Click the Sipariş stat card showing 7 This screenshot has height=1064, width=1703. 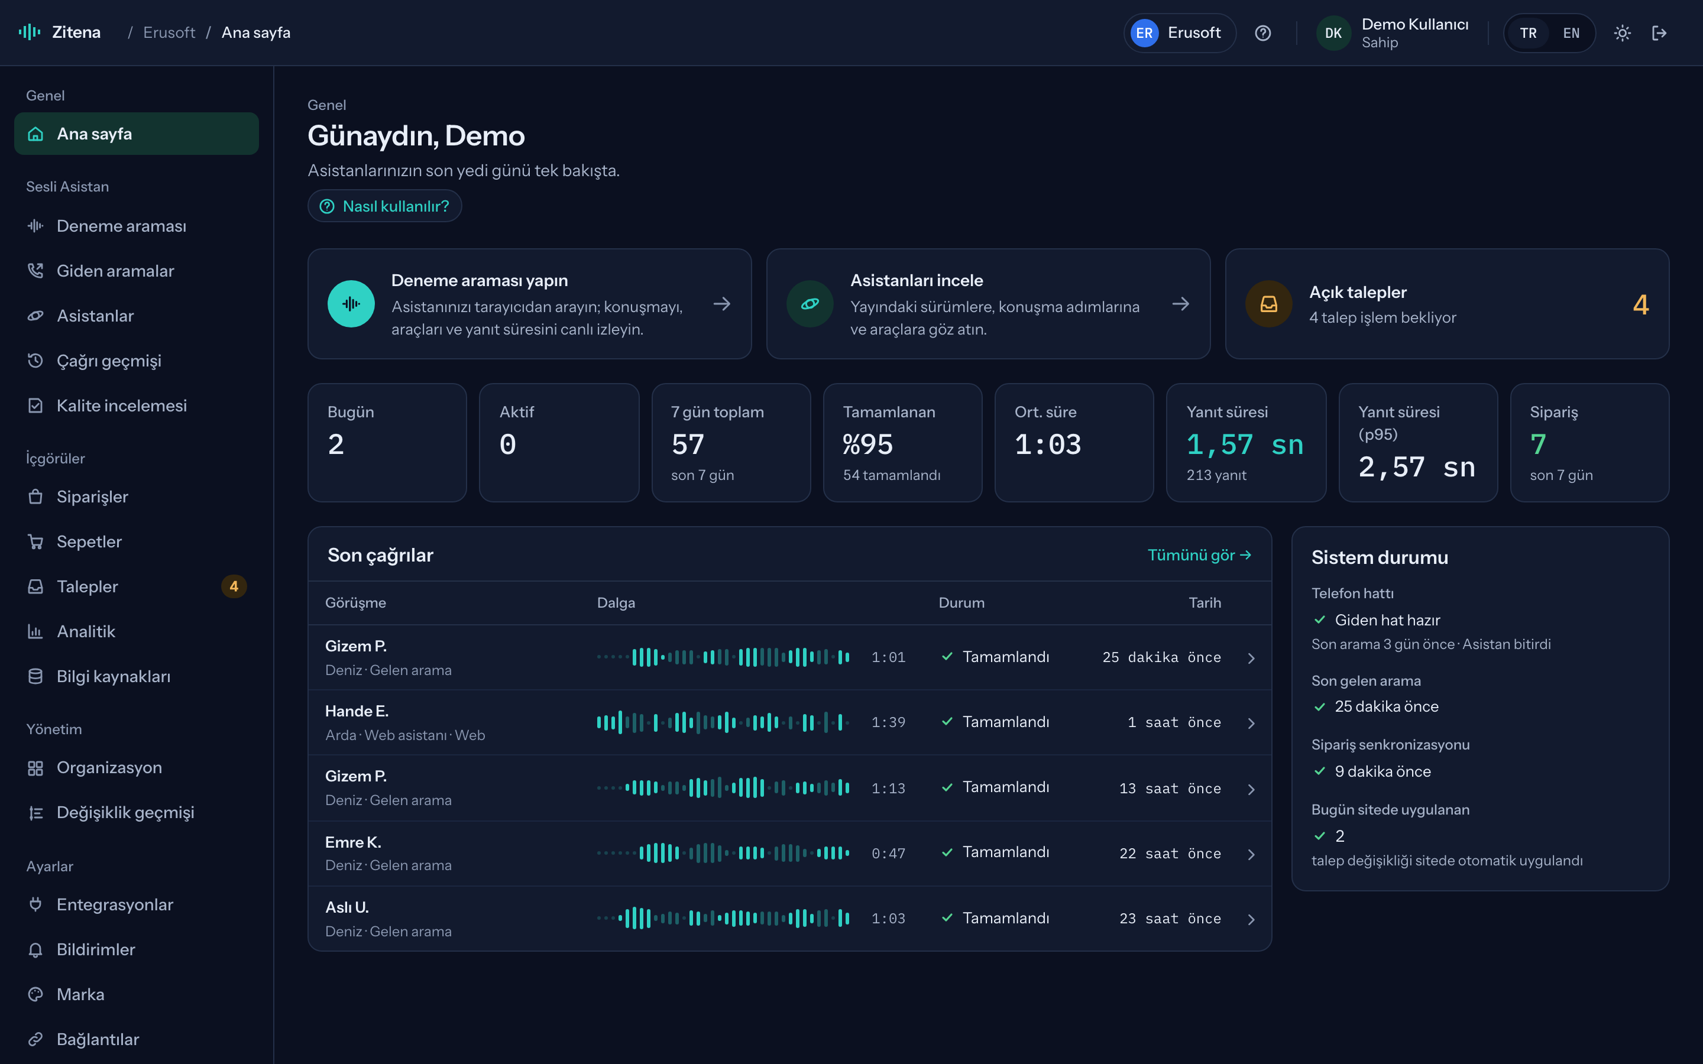(x=1589, y=443)
